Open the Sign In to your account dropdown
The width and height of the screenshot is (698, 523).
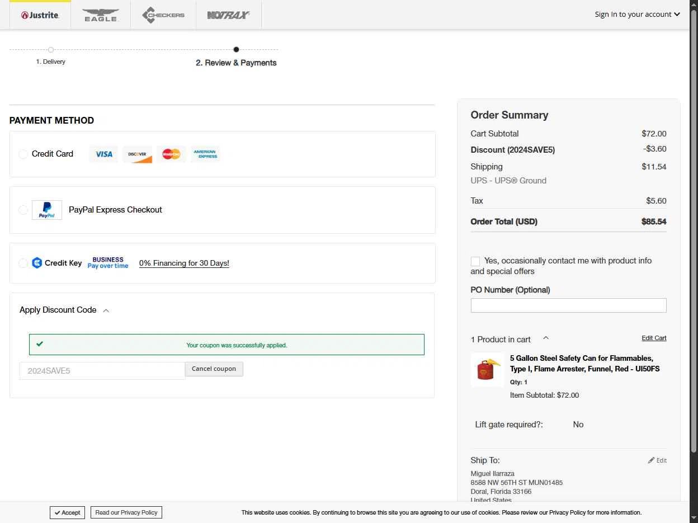(638, 15)
